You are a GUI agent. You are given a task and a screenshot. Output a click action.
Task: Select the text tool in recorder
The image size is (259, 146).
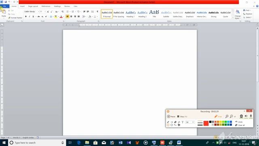[183, 122]
